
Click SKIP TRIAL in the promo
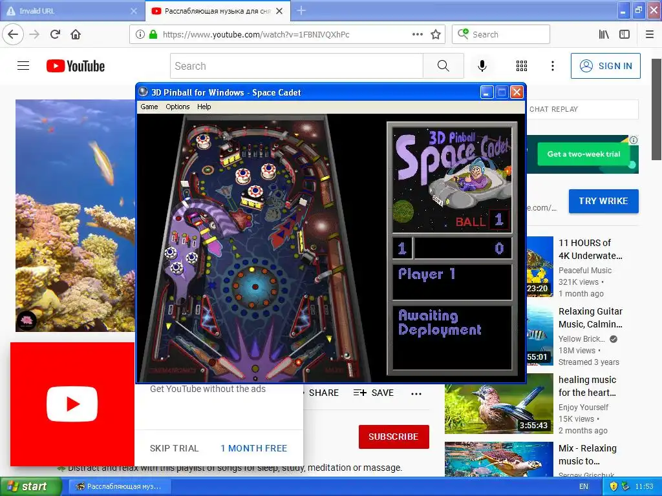tap(174, 448)
